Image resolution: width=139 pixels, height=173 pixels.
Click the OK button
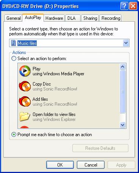coord(60,165)
